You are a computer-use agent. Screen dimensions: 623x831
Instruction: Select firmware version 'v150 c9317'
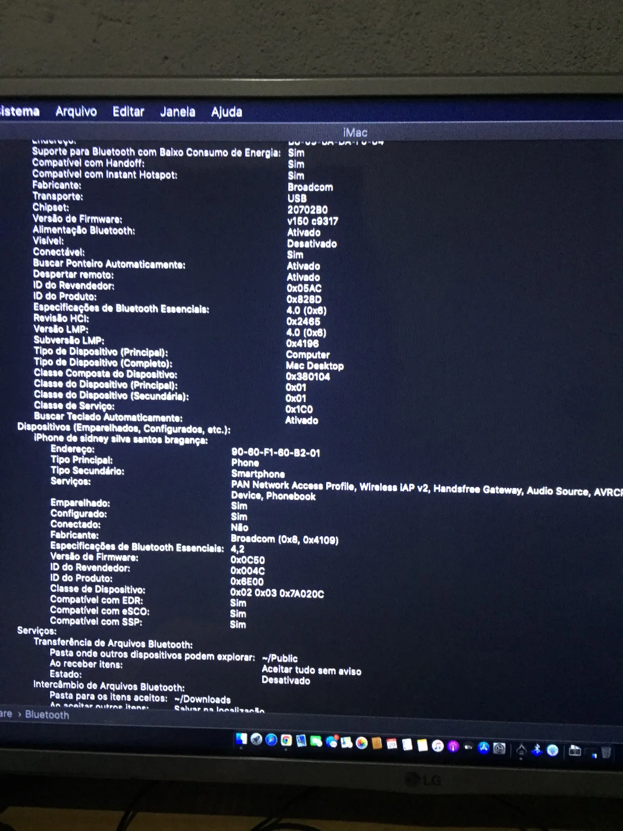pyautogui.click(x=312, y=221)
